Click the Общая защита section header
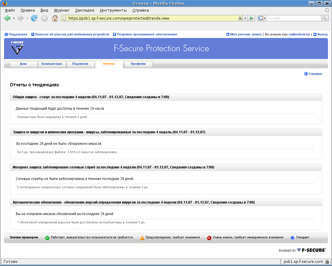332x266 pixels. (x=166, y=97)
